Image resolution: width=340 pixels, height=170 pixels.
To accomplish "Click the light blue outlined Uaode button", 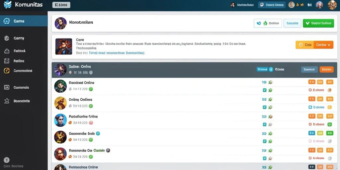I will (x=292, y=23).
